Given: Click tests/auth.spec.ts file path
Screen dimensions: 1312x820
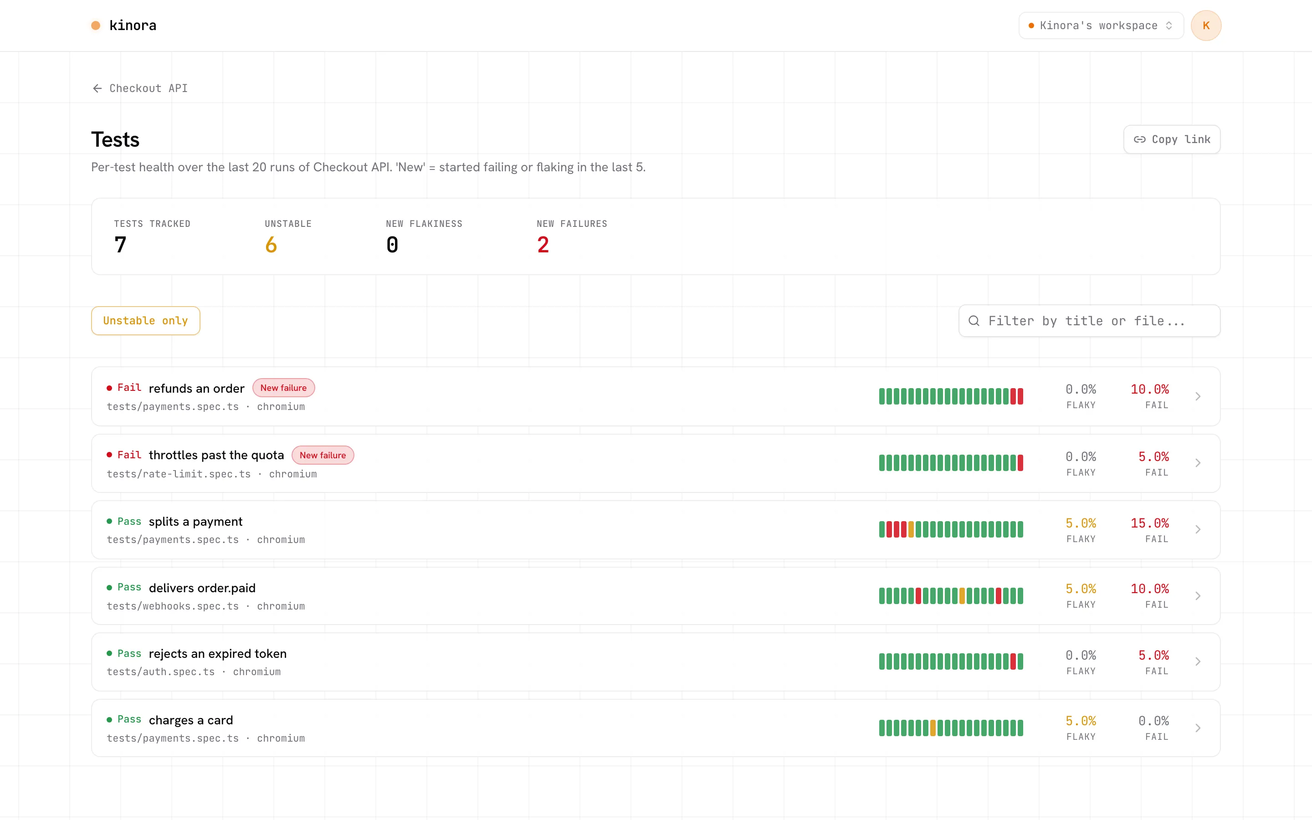Looking at the screenshot, I should [161, 672].
